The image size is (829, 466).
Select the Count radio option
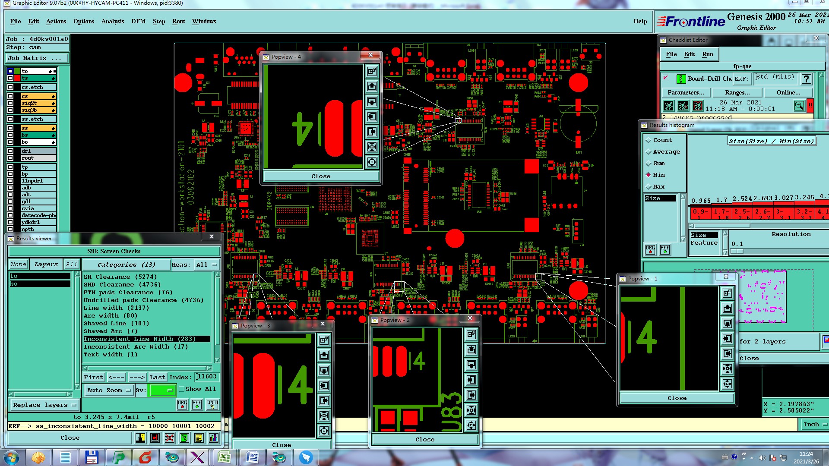pyautogui.click(x=649, y=140)
